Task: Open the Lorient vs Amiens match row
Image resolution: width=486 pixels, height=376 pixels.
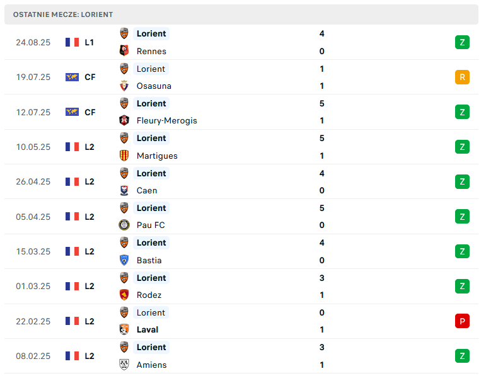Action: pyautogui.click(x=241, y=356)
